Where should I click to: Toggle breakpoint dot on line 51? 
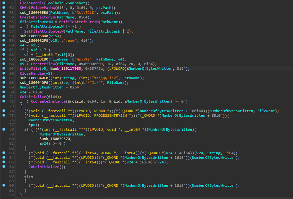(4, 3)
